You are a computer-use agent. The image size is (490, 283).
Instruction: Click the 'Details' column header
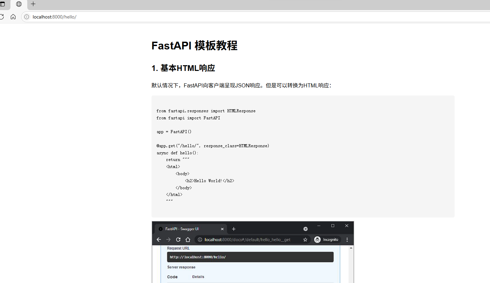(x=198, y=277)
